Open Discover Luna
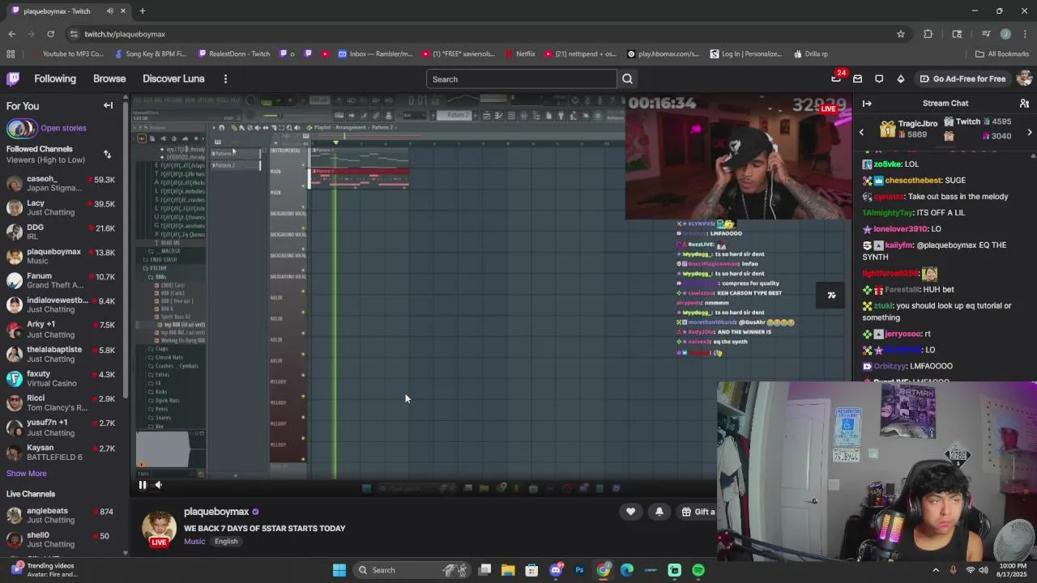This screenshot has width=1037, height=583. [173, 79]
